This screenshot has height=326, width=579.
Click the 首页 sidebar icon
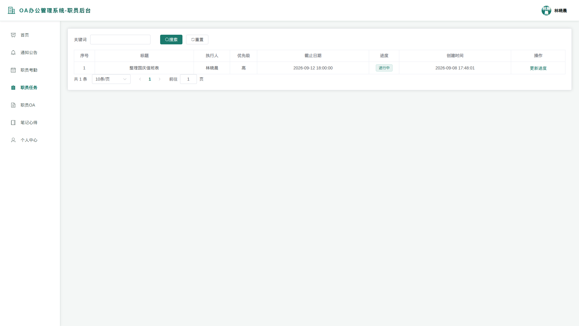click(13, 35)
